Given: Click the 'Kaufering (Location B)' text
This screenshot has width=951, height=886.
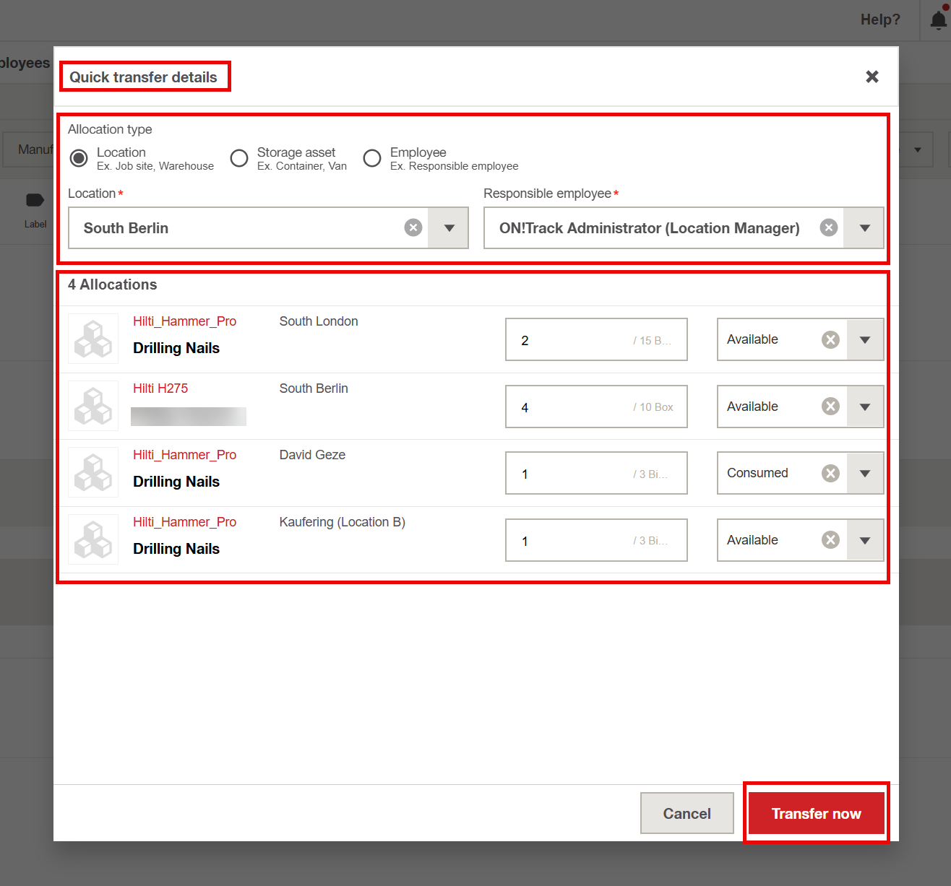Looking at the screenshot, I should [x=343, y=522].
